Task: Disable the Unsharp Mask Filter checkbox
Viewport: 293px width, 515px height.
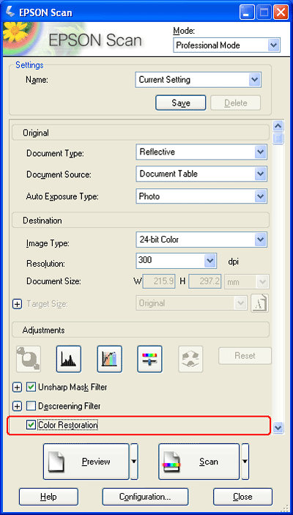Action: [x=31, y=388]
